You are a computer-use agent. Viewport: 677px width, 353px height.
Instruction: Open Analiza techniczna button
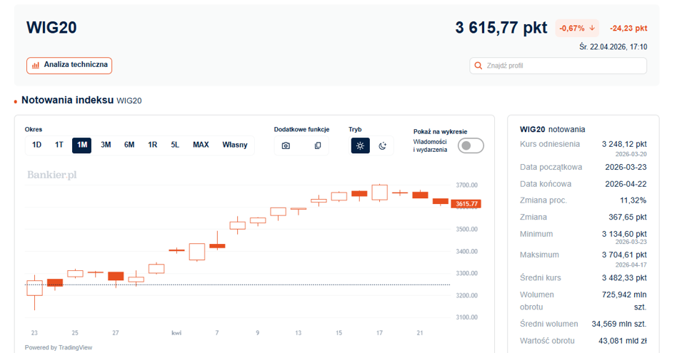point(69,66)
